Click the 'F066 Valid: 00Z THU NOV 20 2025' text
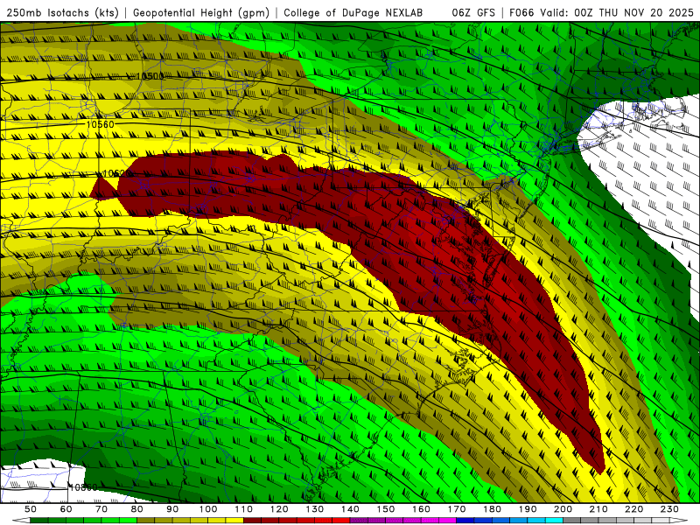 (601, 12)
